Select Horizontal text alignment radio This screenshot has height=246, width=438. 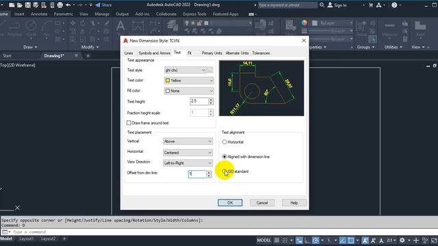[x=224, y=142]
